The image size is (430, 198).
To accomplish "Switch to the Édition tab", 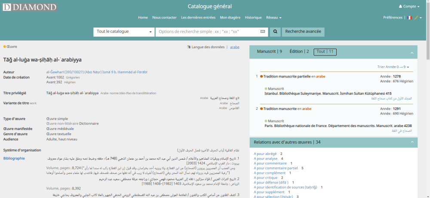I will pyautogui.click(x=299, y=52).
